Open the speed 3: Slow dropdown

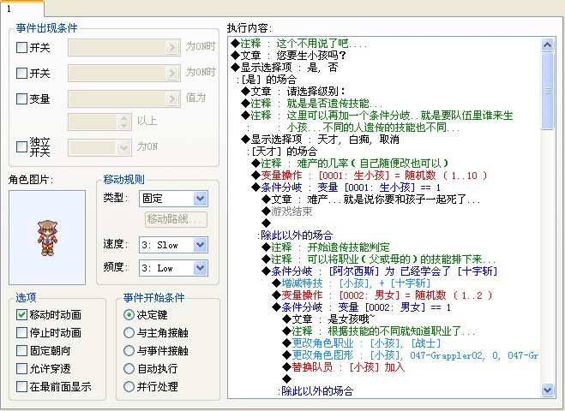[200, 245]
